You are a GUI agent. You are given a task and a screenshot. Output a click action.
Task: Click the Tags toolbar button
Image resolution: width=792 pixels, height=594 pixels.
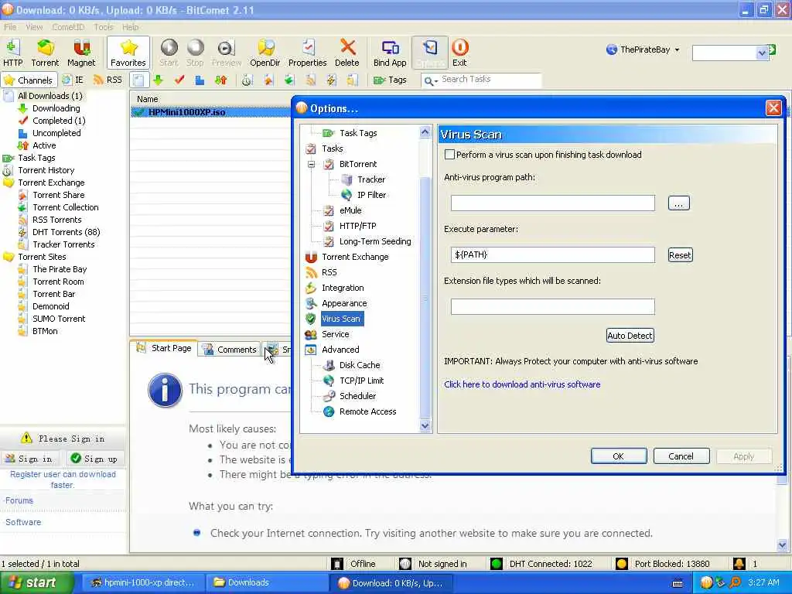(x=390, y=80)
